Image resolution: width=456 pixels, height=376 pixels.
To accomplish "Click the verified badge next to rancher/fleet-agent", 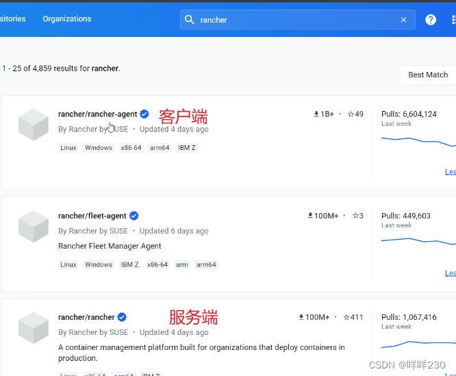I will [134, 216].
